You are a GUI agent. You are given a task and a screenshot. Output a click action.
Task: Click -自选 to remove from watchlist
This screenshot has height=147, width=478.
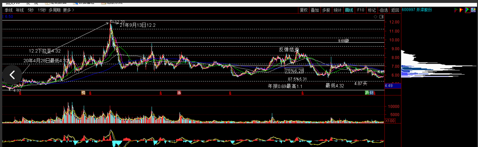click(x=384, y=10)
